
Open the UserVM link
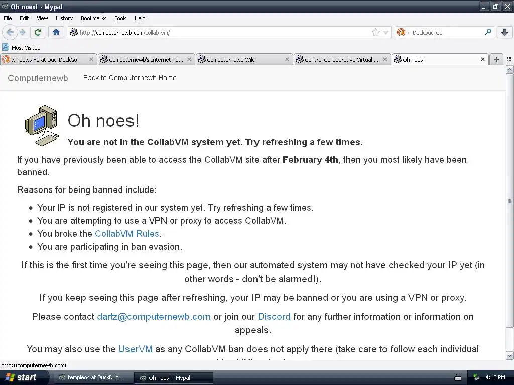pyautogui.click(x=136, y=349)
